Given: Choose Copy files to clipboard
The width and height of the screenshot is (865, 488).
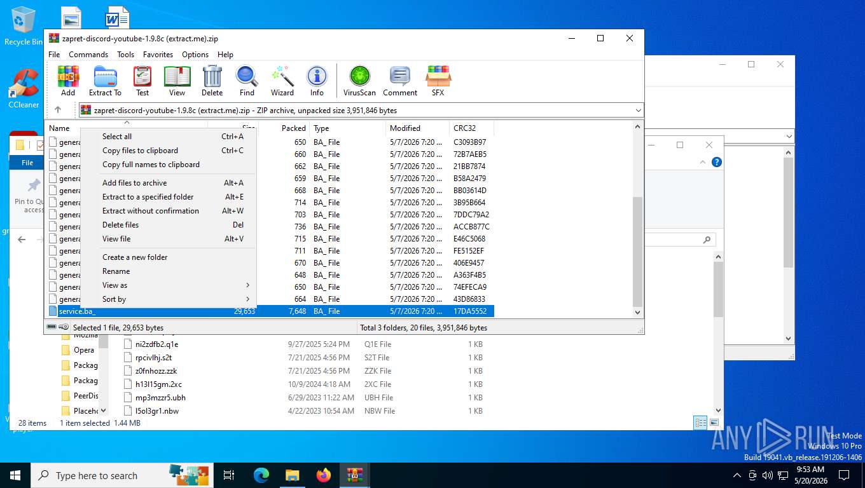Looking at the screenshot, I should click(x=168, y=151).
